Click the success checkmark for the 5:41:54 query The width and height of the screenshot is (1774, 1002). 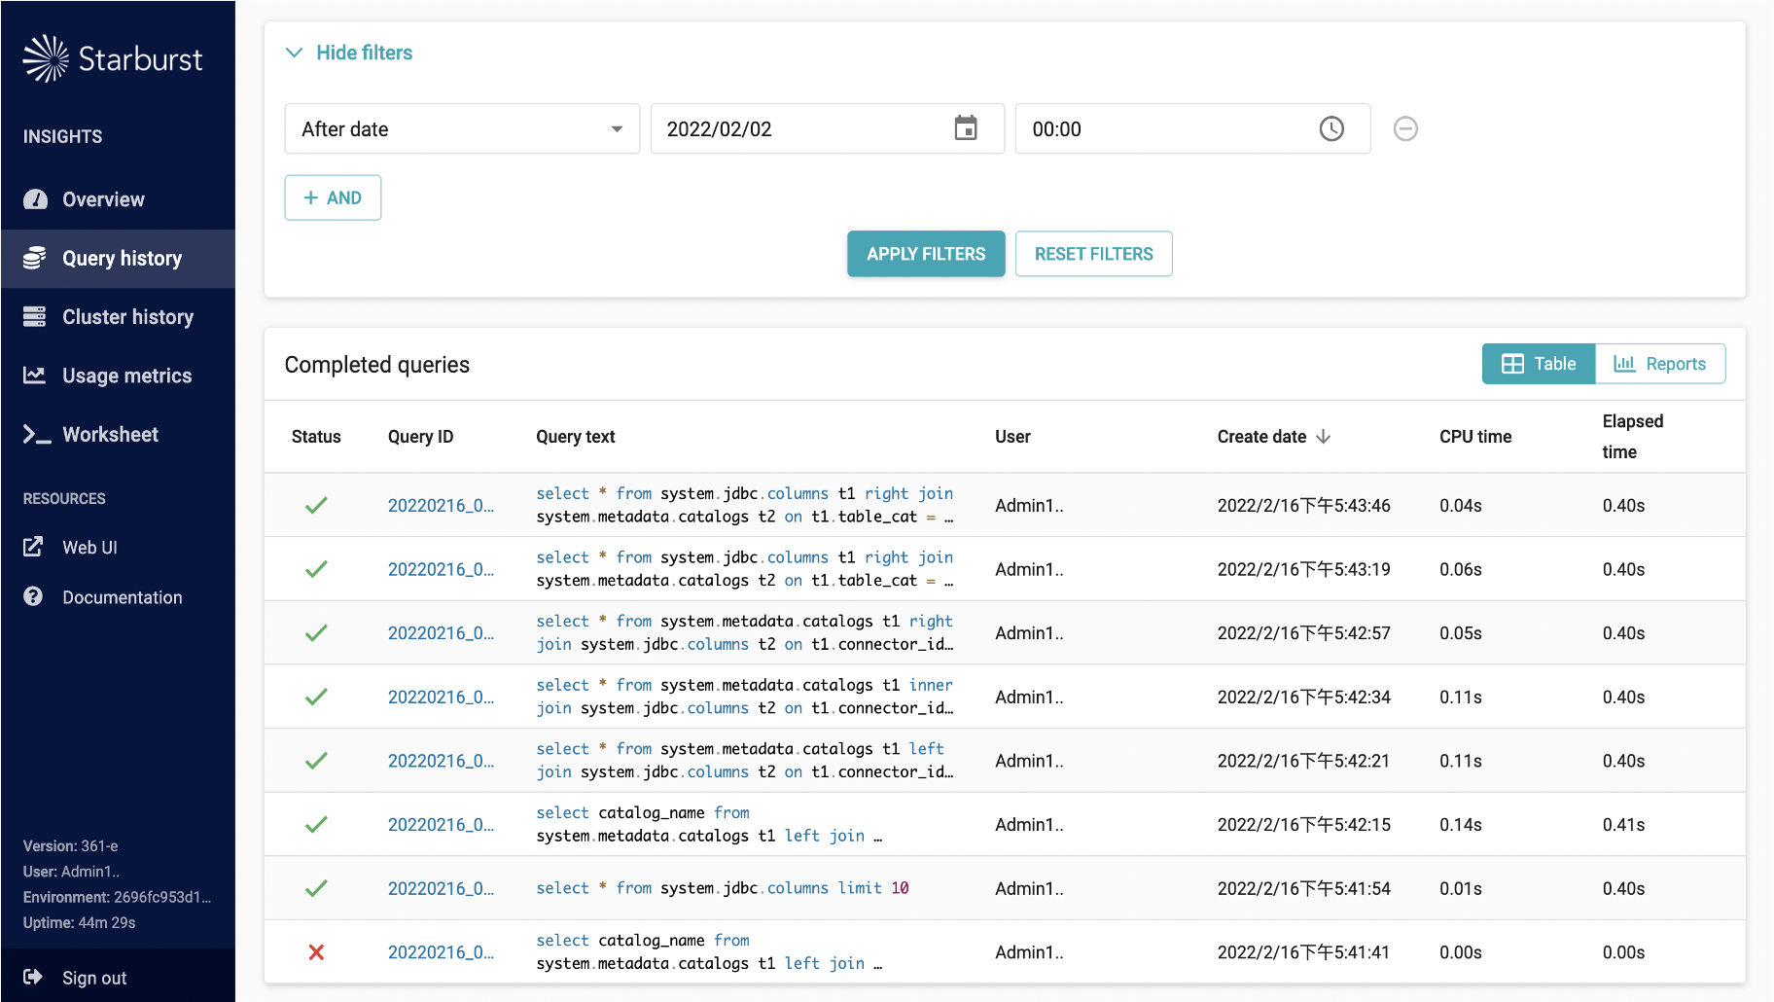pyautogui.click(x=316, y=888)
